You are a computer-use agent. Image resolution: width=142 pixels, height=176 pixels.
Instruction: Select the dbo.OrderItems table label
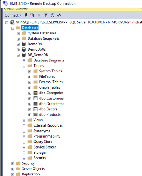point(52,104)
